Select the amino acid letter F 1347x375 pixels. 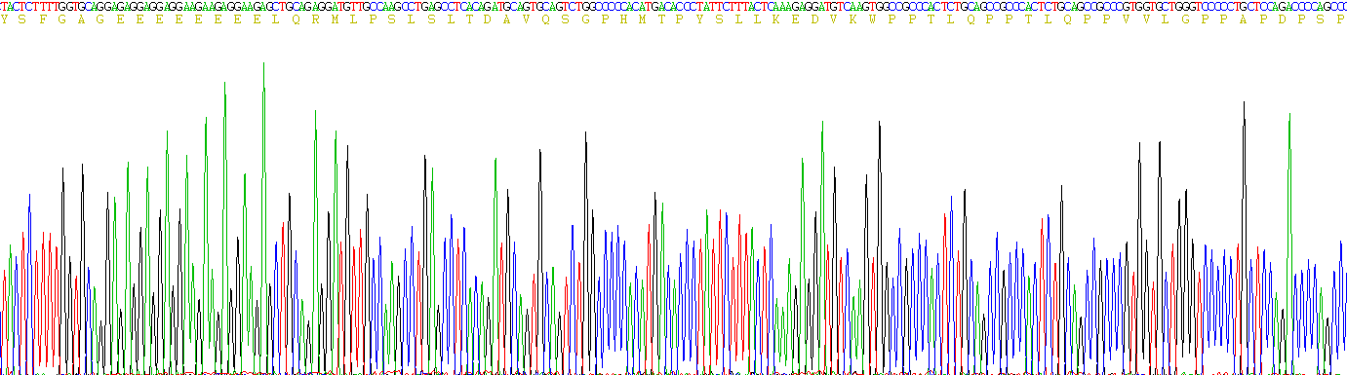pyautogui.click(x=42, y=19)
